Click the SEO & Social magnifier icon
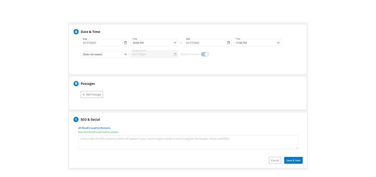Image resolution: width=376 pixels, height=177 pixels. point(76,119)
